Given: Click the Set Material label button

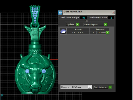Looking at the screenshot, I should point(101,87).
